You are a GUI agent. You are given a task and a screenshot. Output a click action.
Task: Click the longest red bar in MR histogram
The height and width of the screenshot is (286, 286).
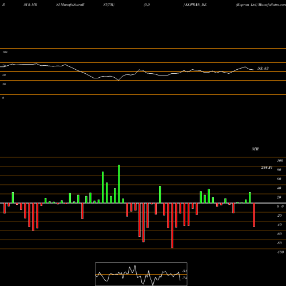point(172,225)
